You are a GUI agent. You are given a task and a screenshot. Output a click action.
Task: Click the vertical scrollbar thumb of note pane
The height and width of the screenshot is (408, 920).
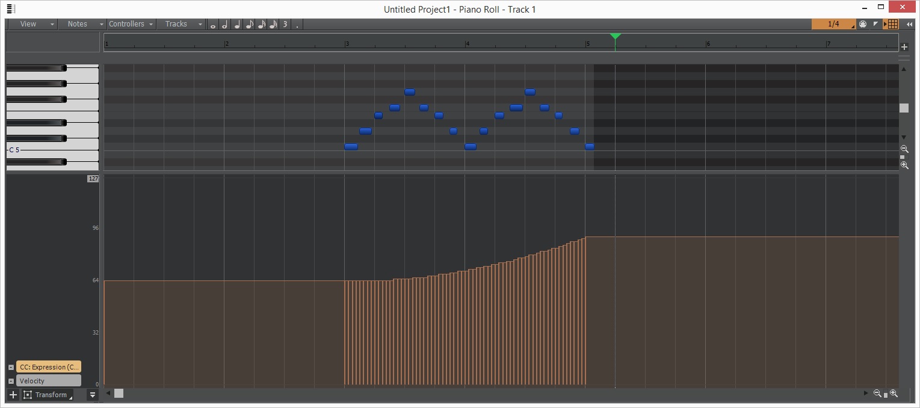pyautogui.click(x=904, y=108)
